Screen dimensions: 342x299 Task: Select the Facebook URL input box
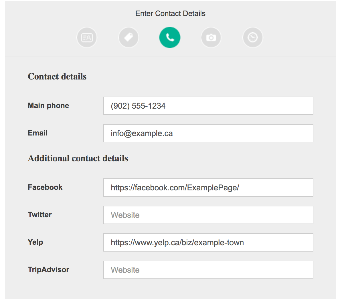(208, 188)
